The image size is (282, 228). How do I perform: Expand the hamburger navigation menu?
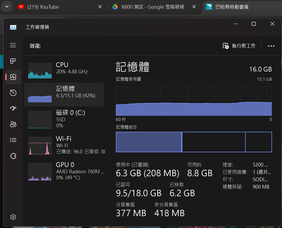point(13,45)
